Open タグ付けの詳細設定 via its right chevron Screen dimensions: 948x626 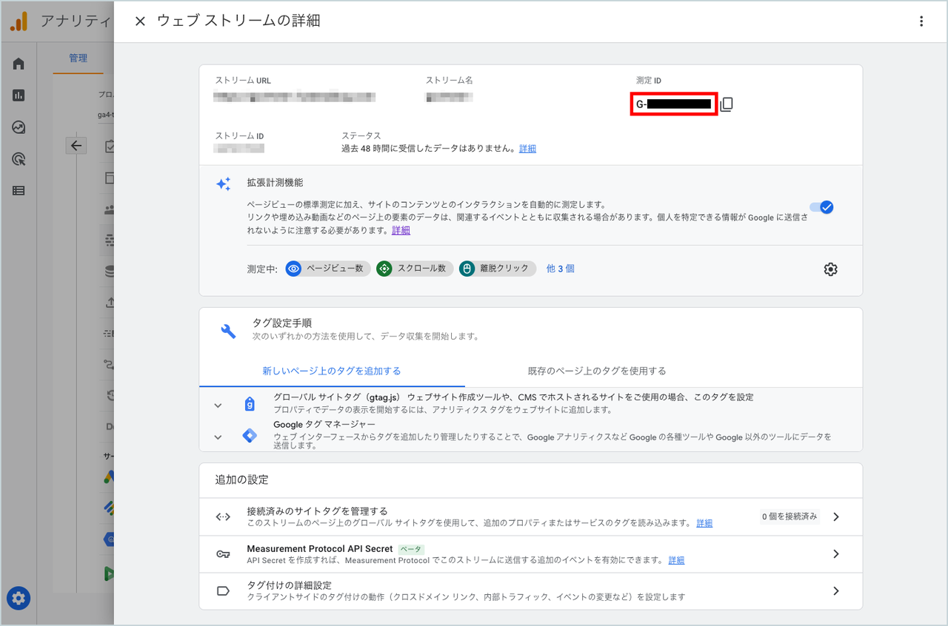[836, 591]
